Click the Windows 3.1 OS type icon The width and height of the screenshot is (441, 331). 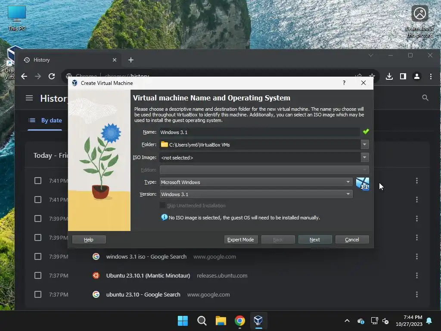pos(363,184)
